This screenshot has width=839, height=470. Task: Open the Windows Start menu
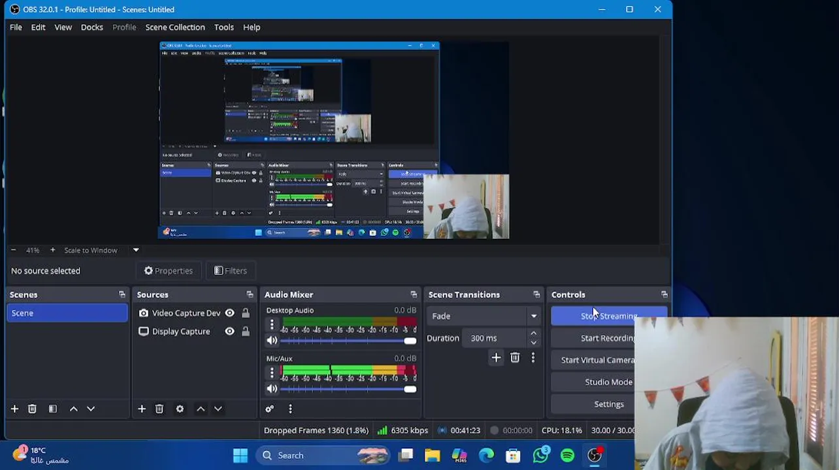click(240, 456)
